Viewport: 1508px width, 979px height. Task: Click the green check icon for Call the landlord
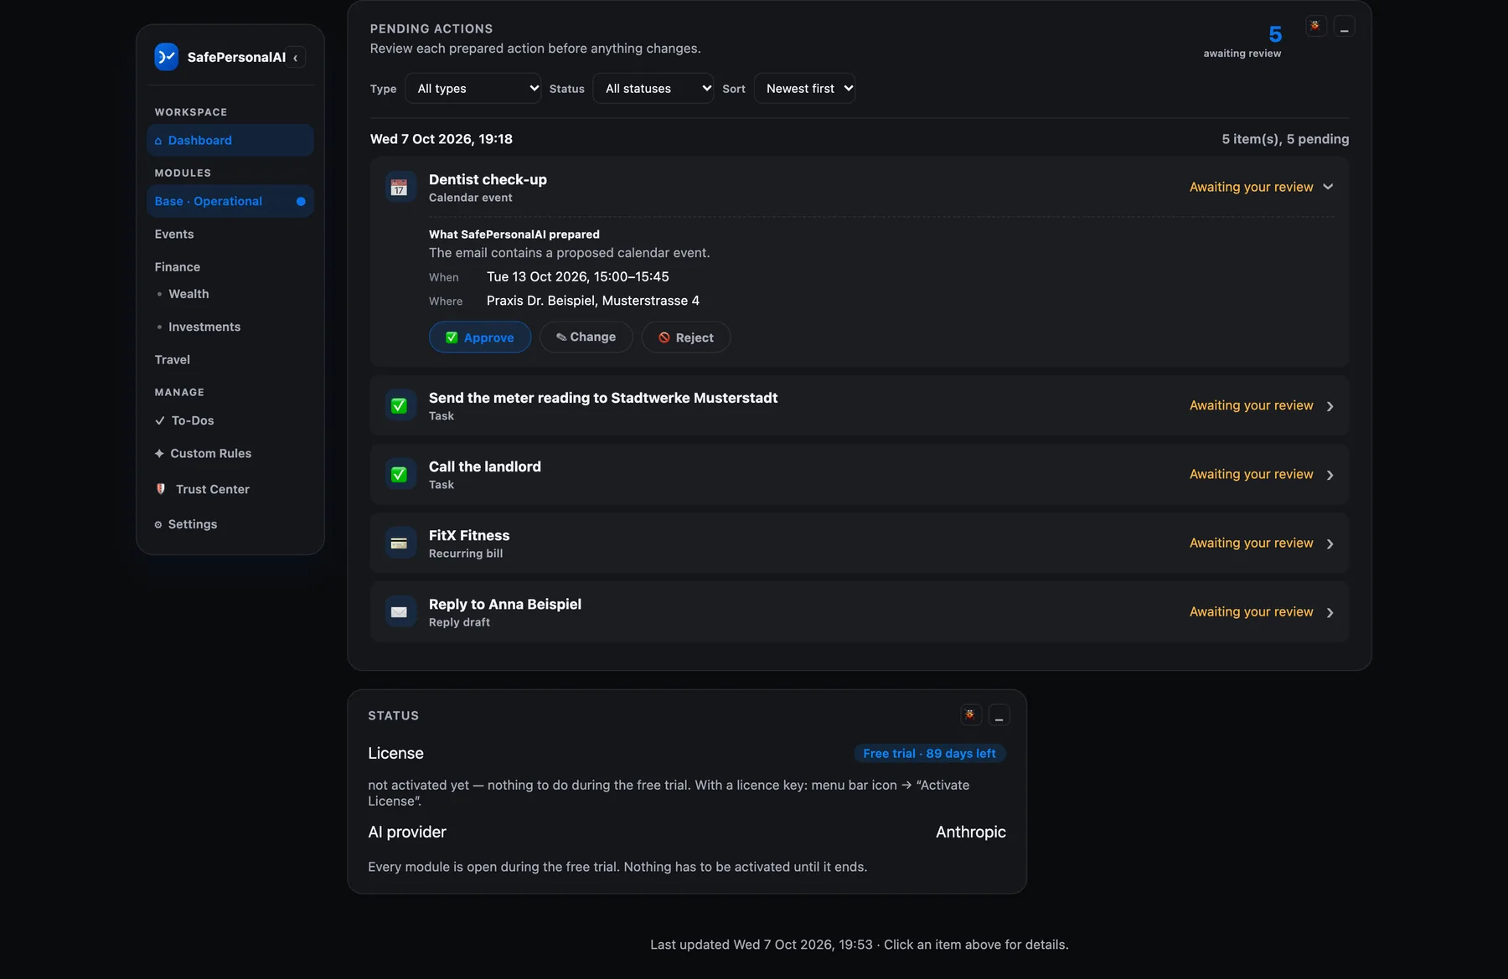pyautogui.click(x=400, y=475)
